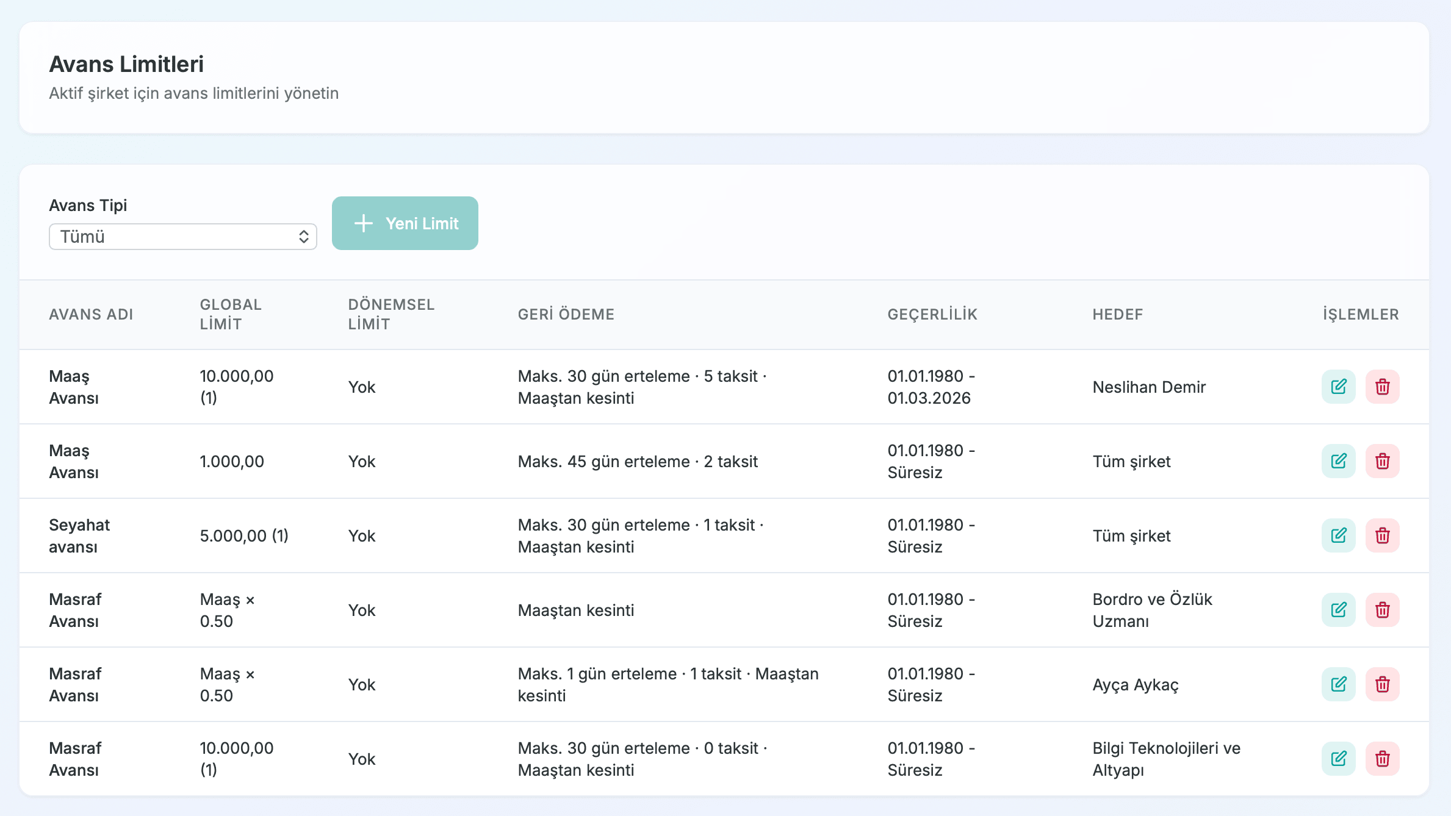This screenshot has width=1451, height=816.
Task: Click the plus icon on Yeni Limit
Action: point(364,223)
